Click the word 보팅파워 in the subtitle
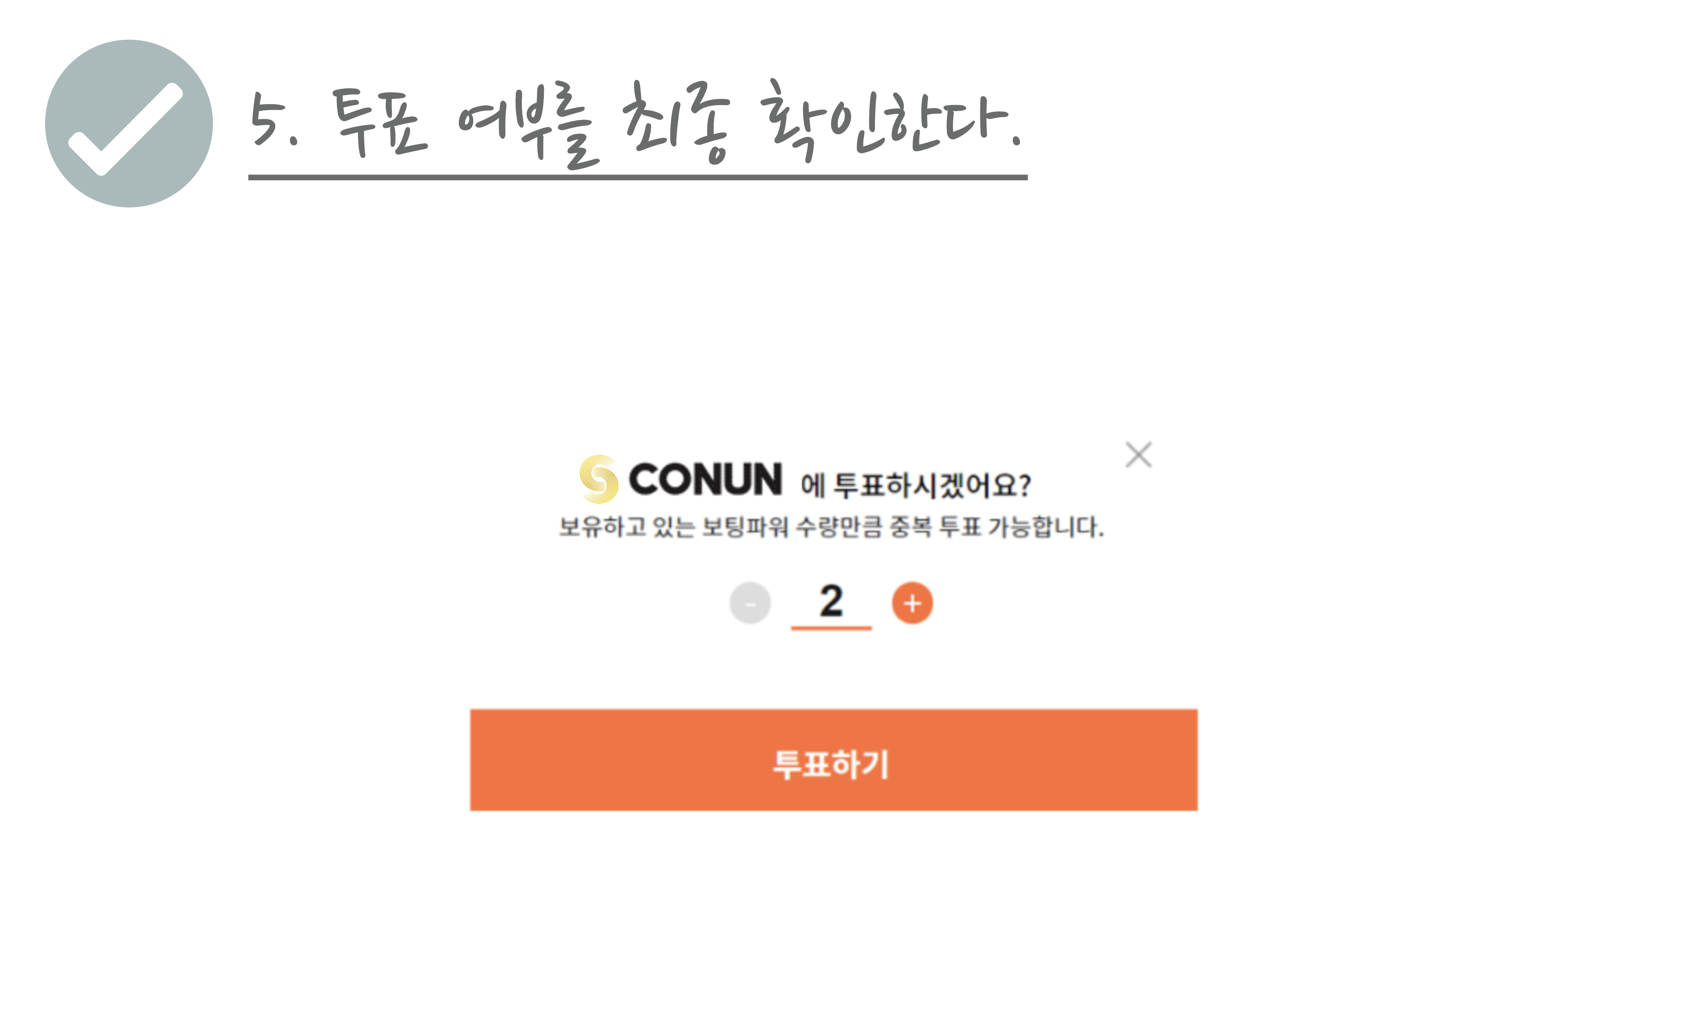 (745, 527)
